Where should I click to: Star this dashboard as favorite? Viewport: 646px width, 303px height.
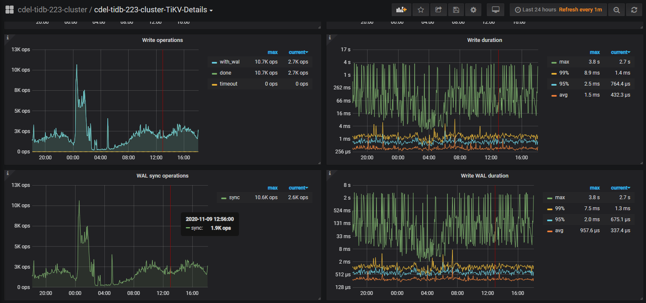click(421, 10)
